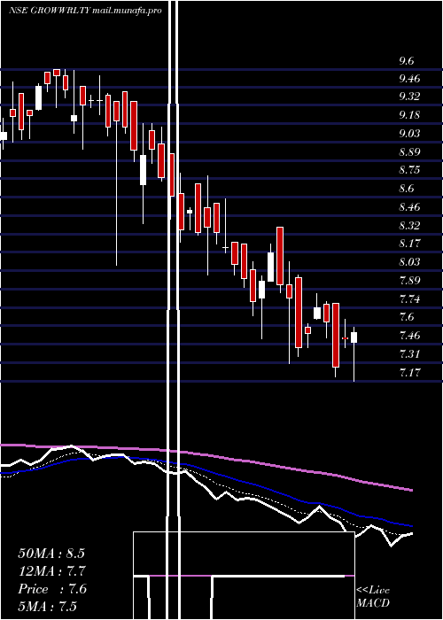Image resolution: width=443 pixels, height=620 pixels.
Task: Click the 9.46 price axis label
Action: (x=409, y=79)
